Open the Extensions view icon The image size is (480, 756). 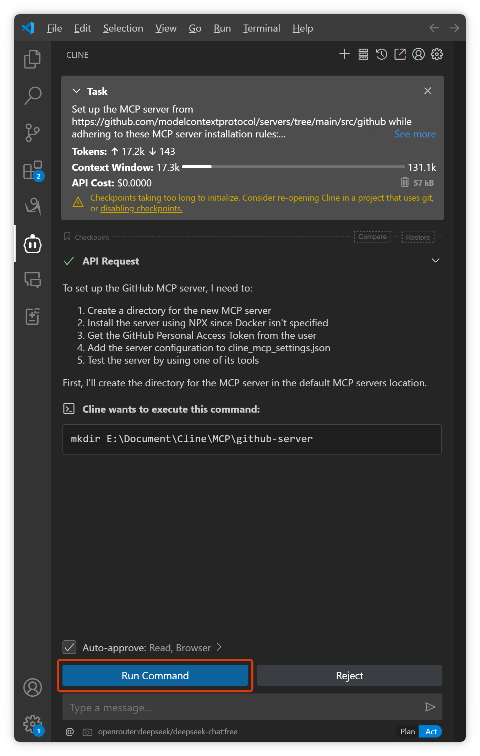pos(32,170)
